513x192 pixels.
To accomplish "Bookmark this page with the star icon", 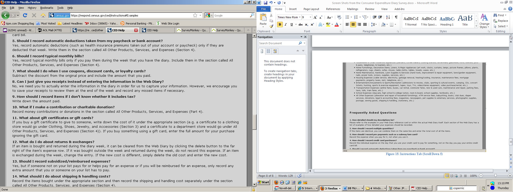I will click(x=195, y=15).
